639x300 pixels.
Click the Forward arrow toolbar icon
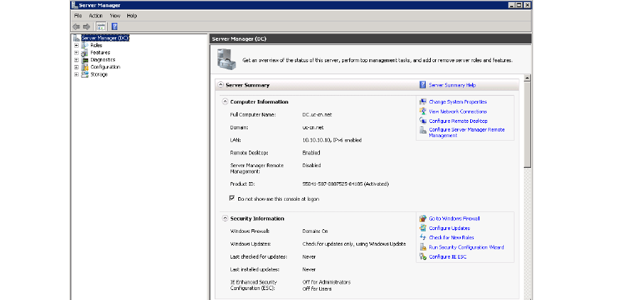(87, 26)
